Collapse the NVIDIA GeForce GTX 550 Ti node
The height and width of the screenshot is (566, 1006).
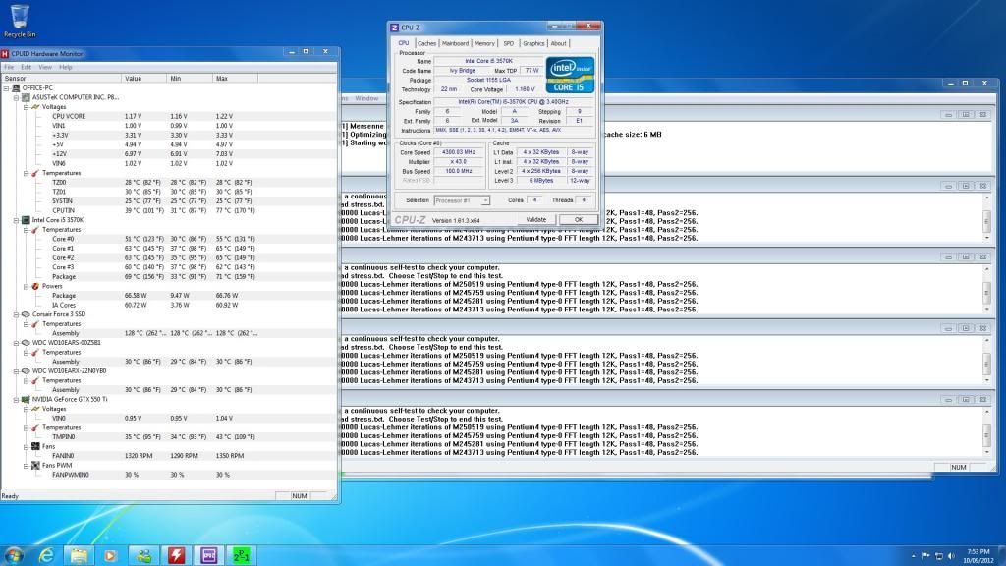click(16, 399)
